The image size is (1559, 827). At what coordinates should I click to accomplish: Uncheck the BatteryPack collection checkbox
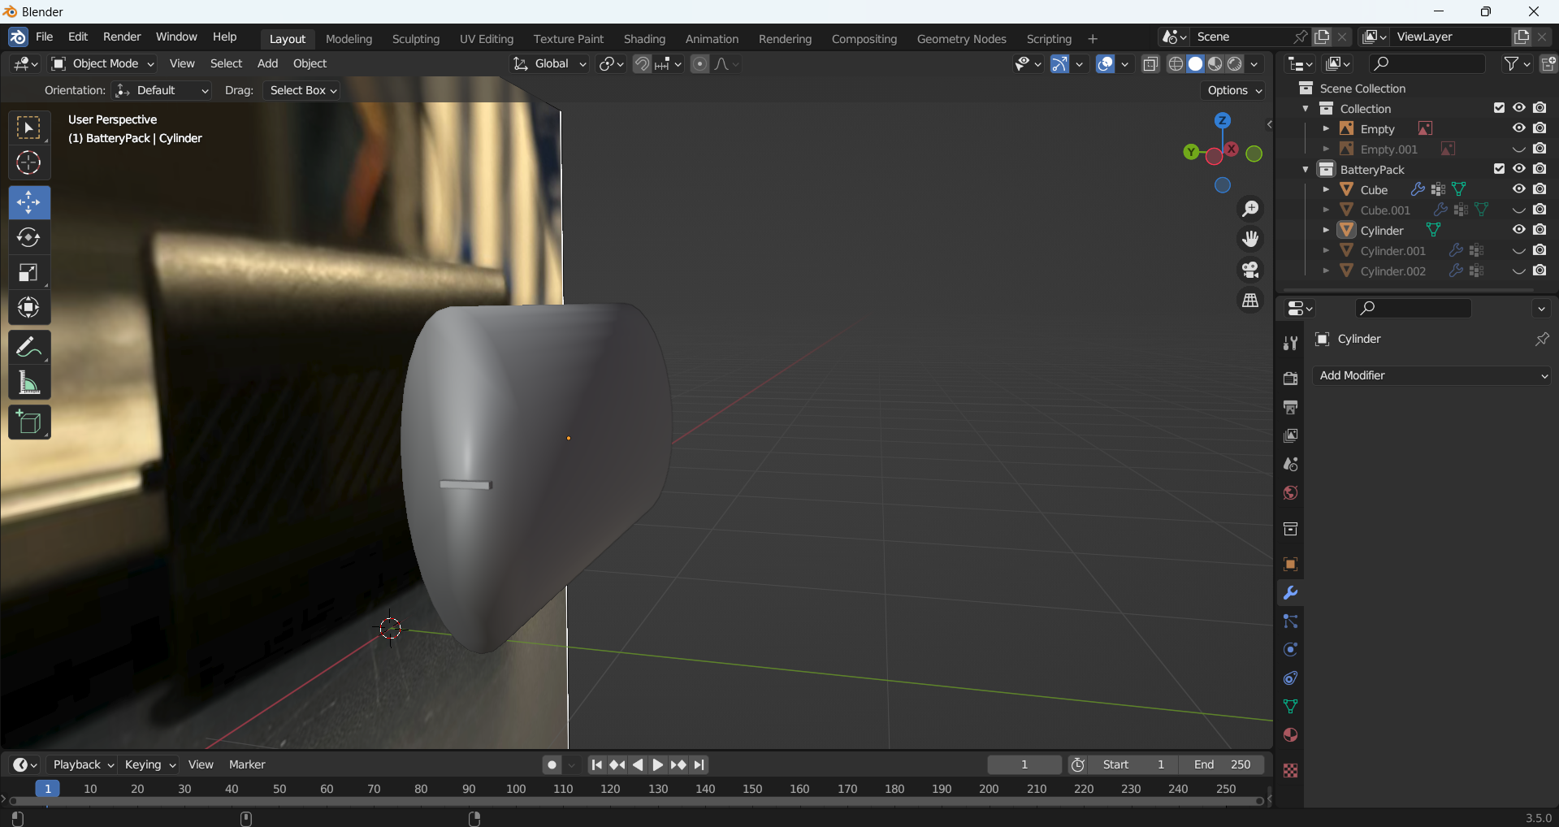click(1499, 169)
